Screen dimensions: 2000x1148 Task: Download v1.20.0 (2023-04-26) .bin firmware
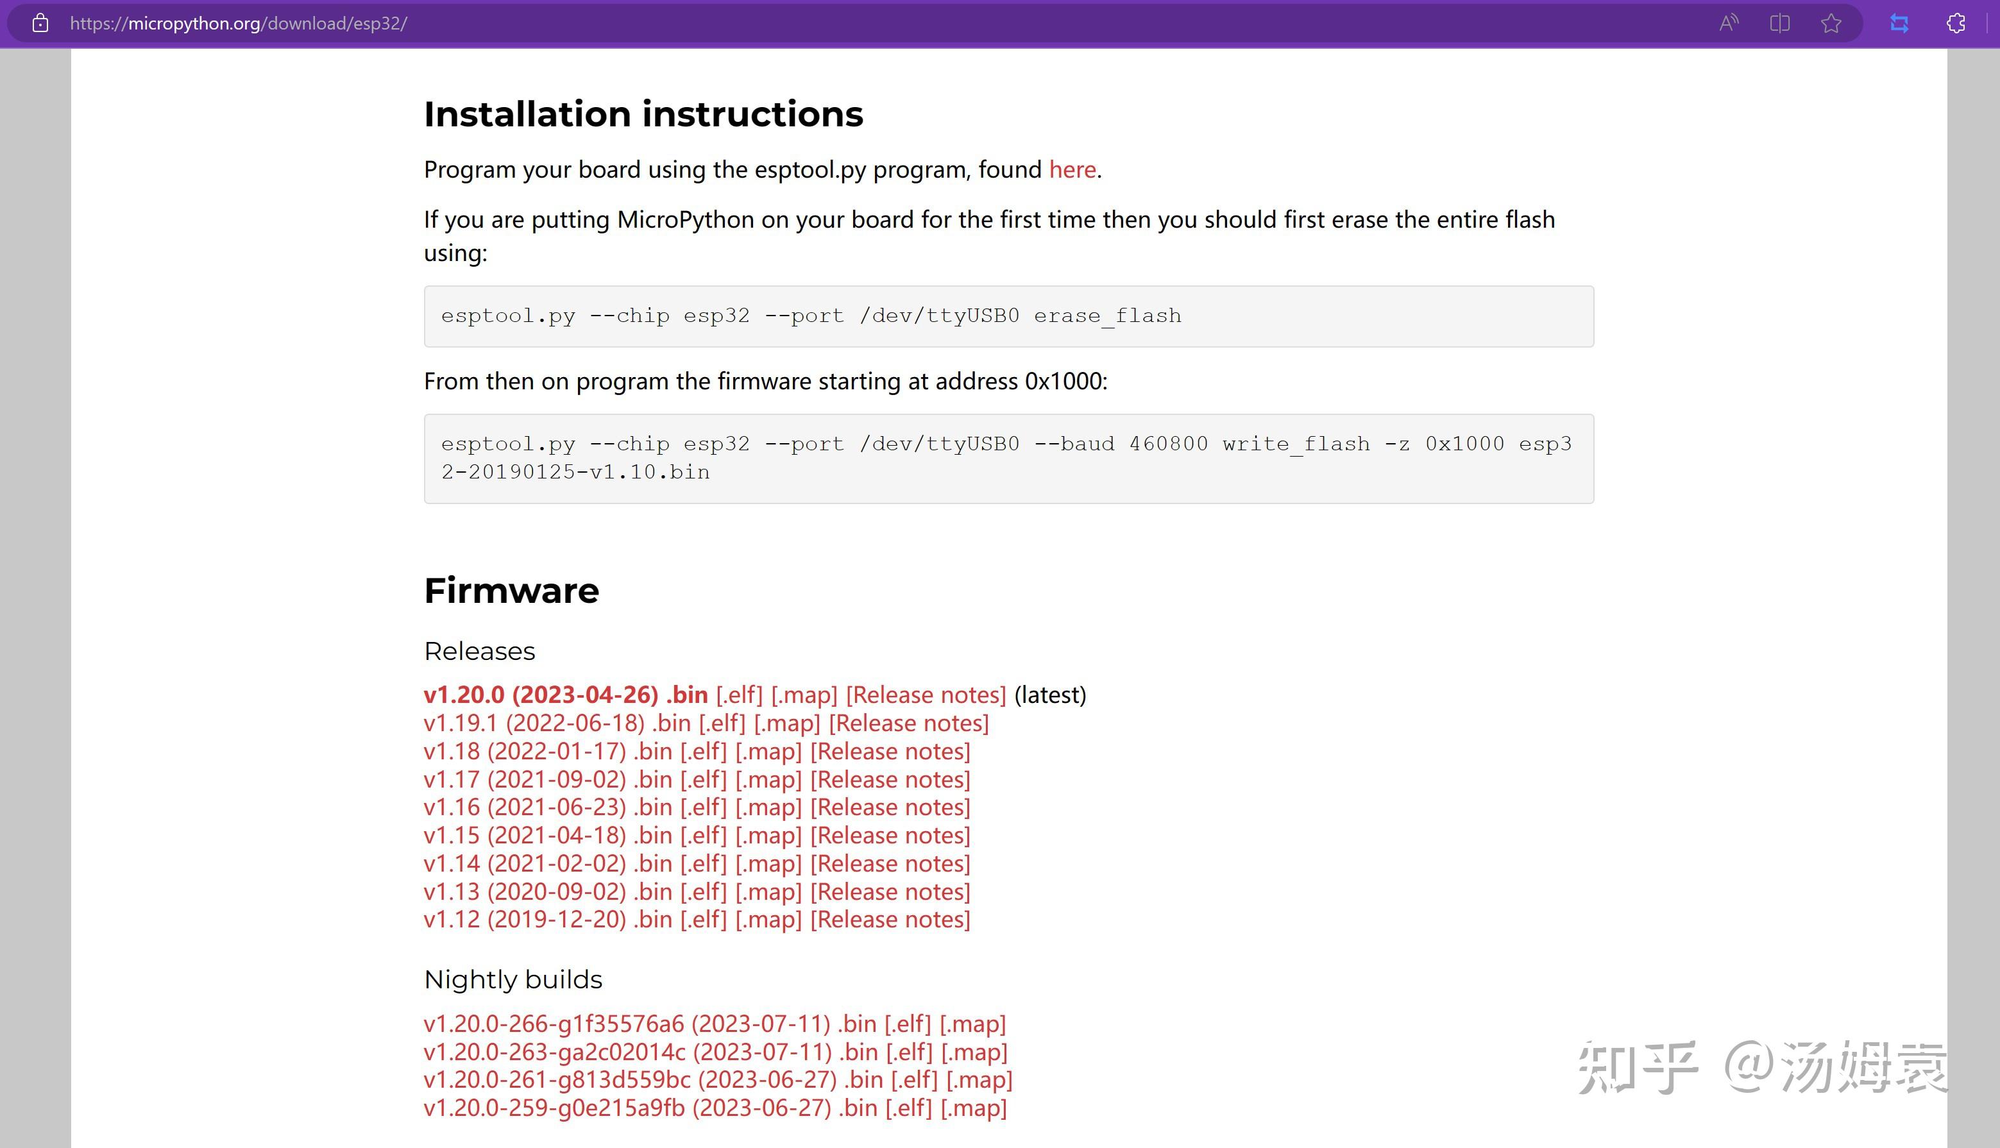click(565, 695)
